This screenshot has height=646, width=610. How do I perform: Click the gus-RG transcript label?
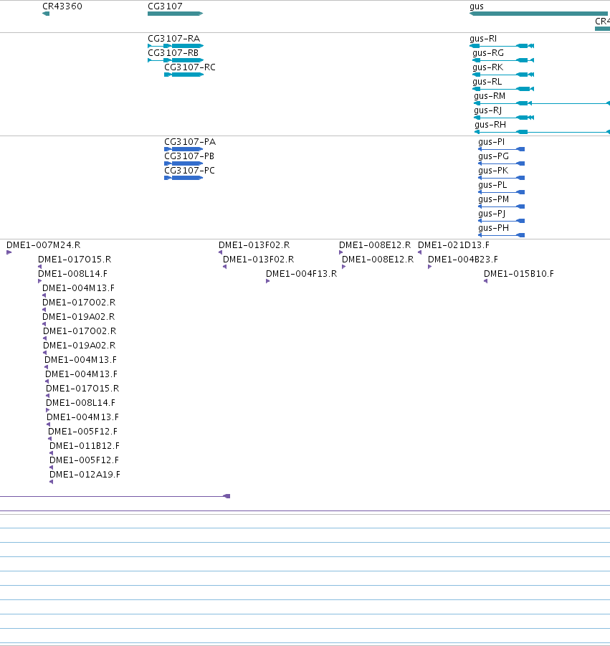(x=488, y=53)
